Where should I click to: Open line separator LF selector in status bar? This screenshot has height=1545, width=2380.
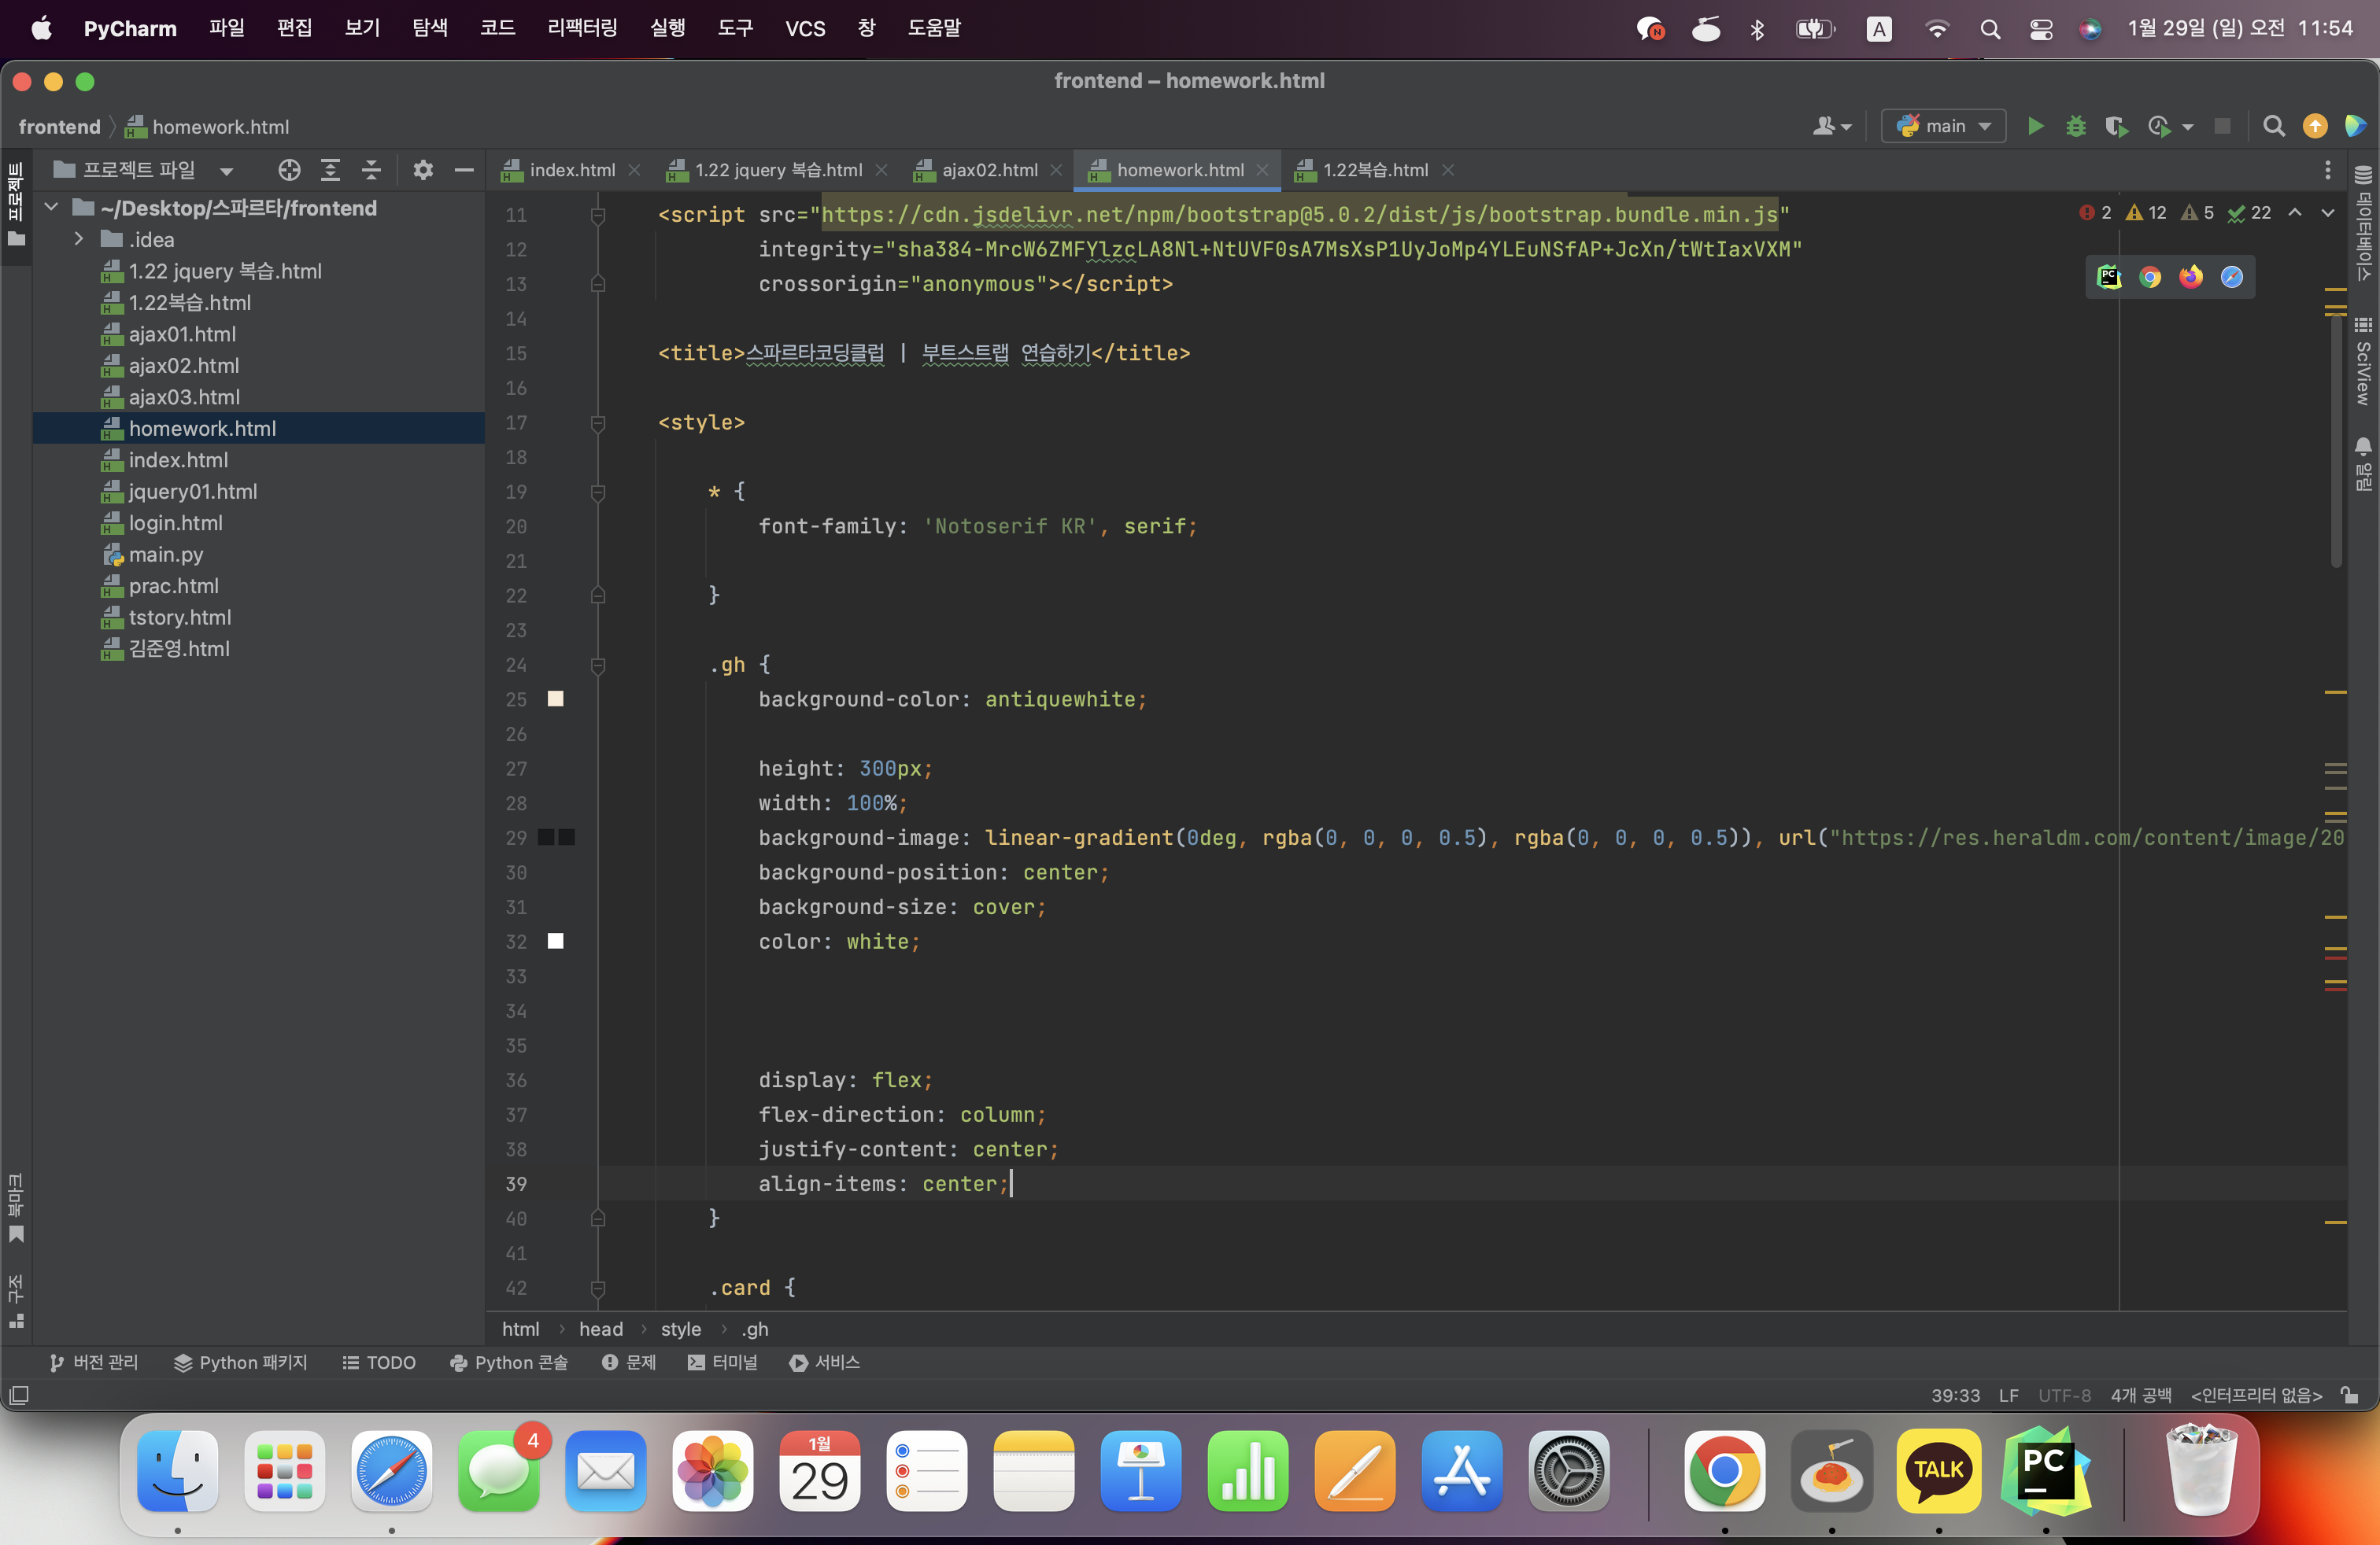(2008, 1395)
